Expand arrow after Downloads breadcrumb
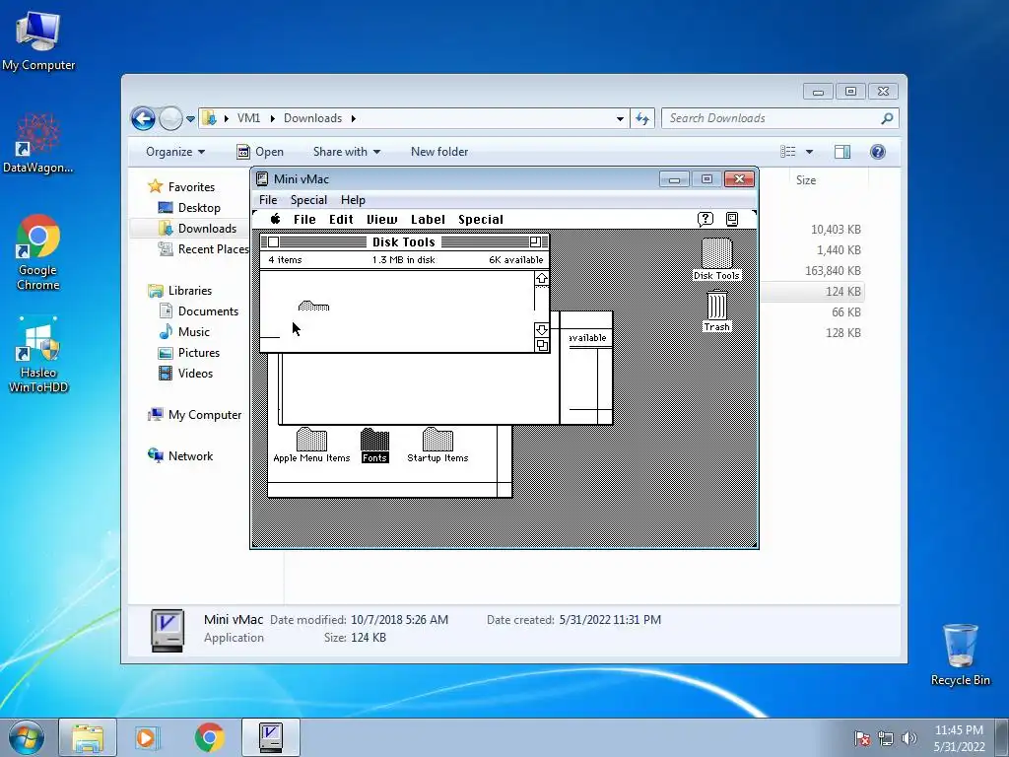 (354, 118)
